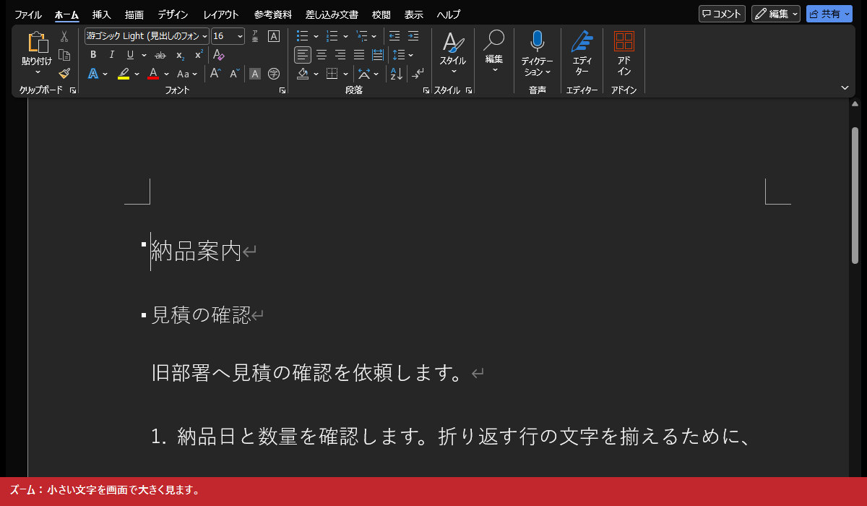
Task: Open the phonetic guide (ruby) tool
Action: [x=255, y=36]
